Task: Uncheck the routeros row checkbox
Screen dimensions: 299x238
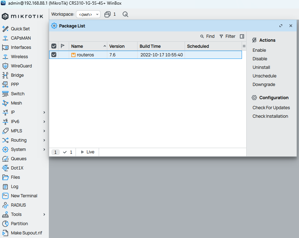Action: (x=54, y=55)
